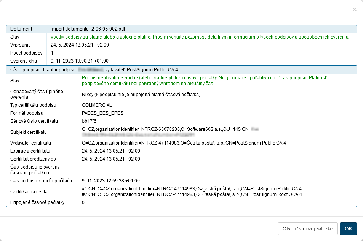Viewport: 363px width, 241px height.
Task: Click the Pripojené časové pečiatky value 0
Action: (83, 202)
